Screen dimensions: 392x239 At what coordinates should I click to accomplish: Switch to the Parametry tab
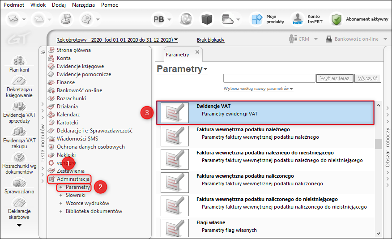pyautogui.click(x=177, y=55)
